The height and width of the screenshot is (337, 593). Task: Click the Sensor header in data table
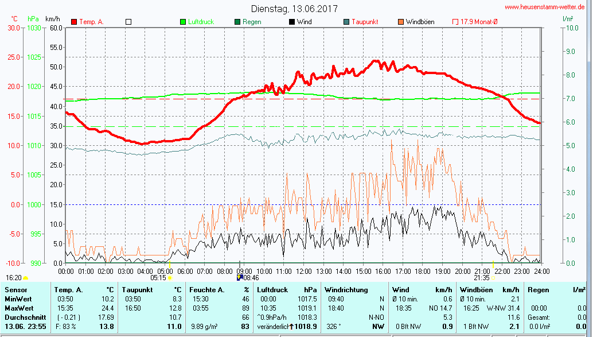click(x=15, y=290)
